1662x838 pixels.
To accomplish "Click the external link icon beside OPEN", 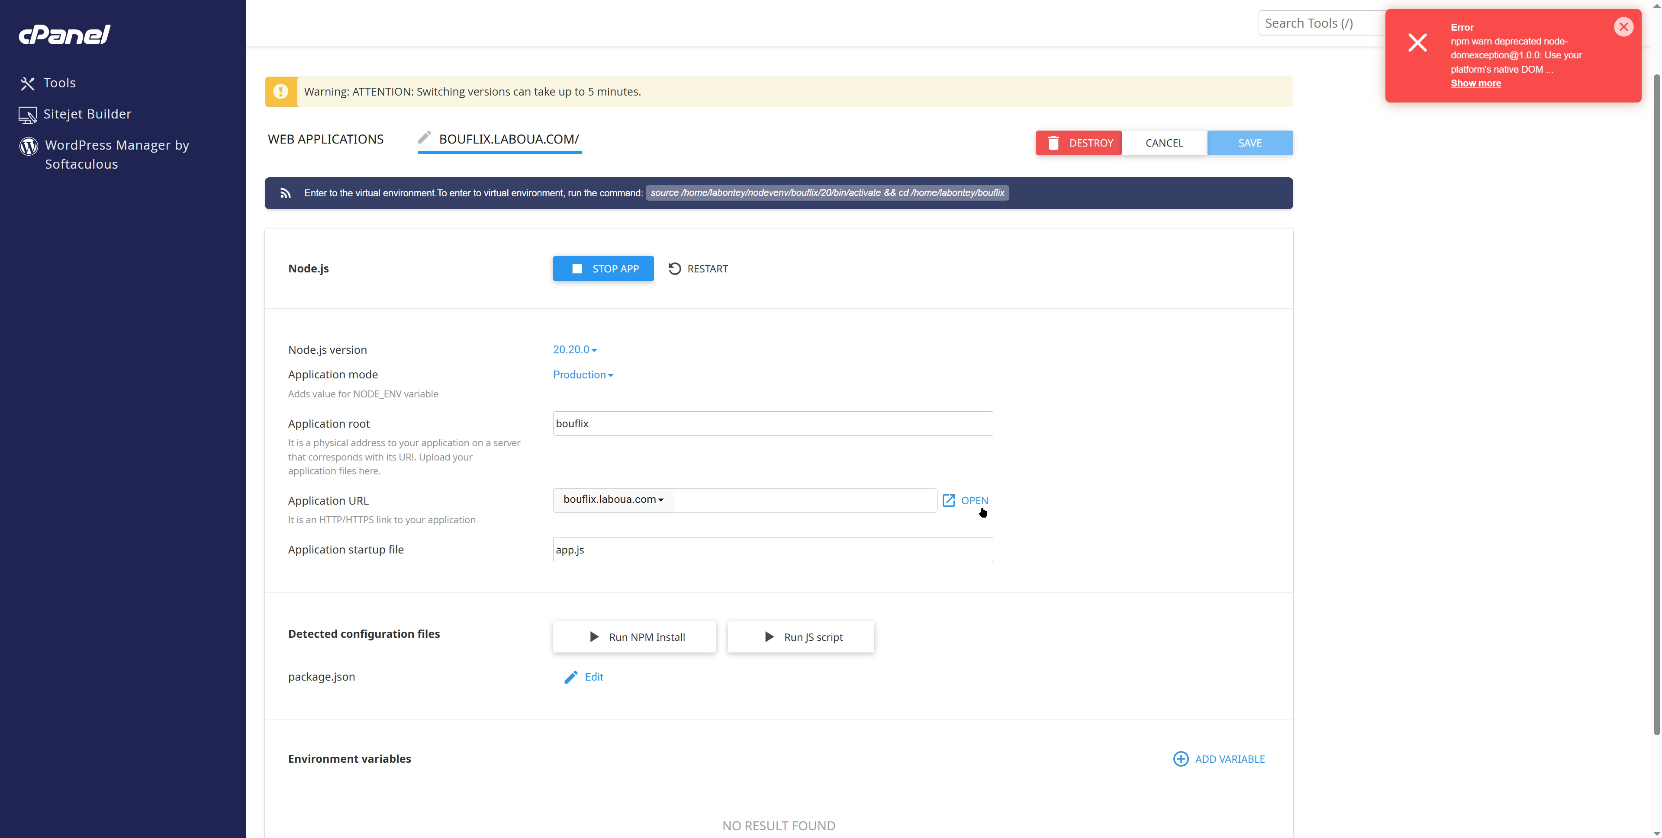I will click(948, 500).
